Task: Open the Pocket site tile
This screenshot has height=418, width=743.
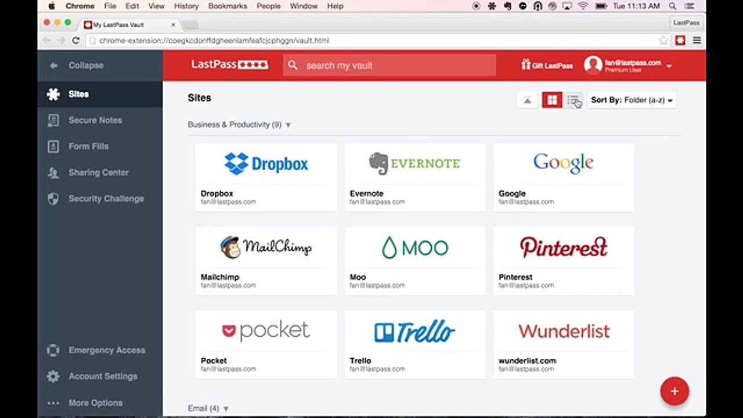Action: click(x=266, y=345)
